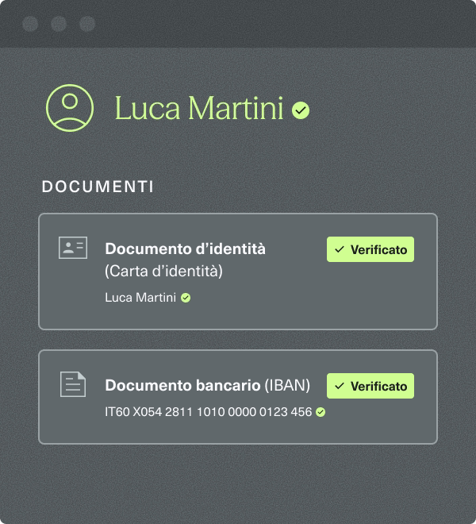The width and height of the screenshot is (476, 524).
Task: Click the user profile avatar icon
Action: [x=70, y=108]
